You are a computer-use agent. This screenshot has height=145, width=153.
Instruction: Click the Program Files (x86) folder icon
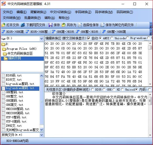[4, 49]
